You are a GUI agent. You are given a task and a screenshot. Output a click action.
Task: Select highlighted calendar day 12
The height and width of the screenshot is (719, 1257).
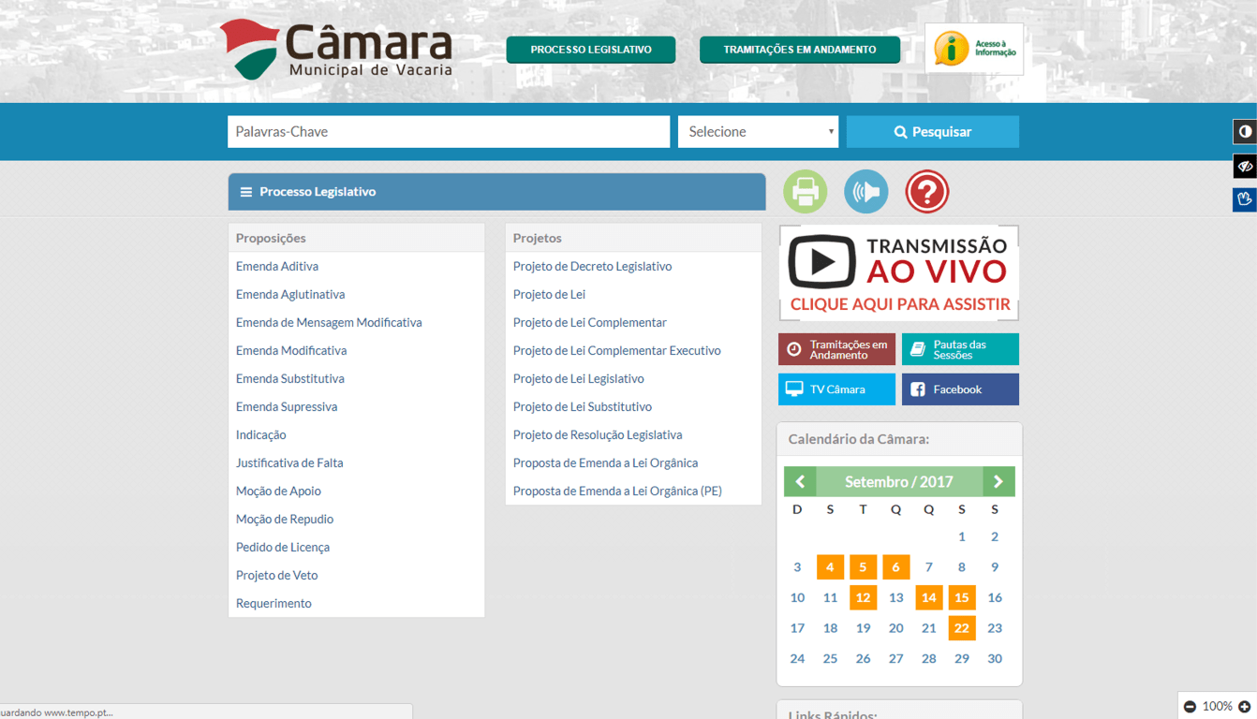[x=863, y=597]
